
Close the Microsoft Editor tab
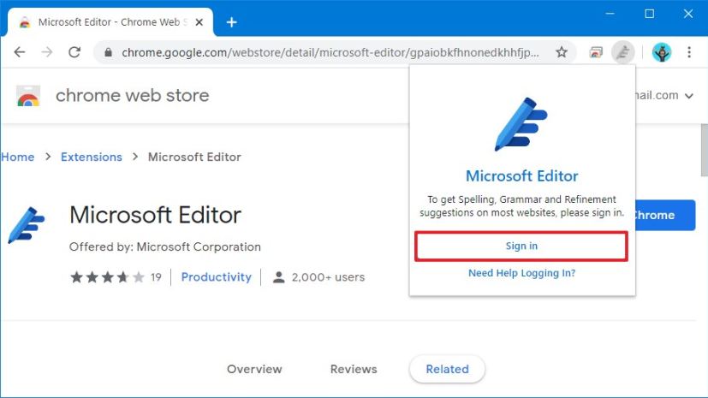click(199, 22)
